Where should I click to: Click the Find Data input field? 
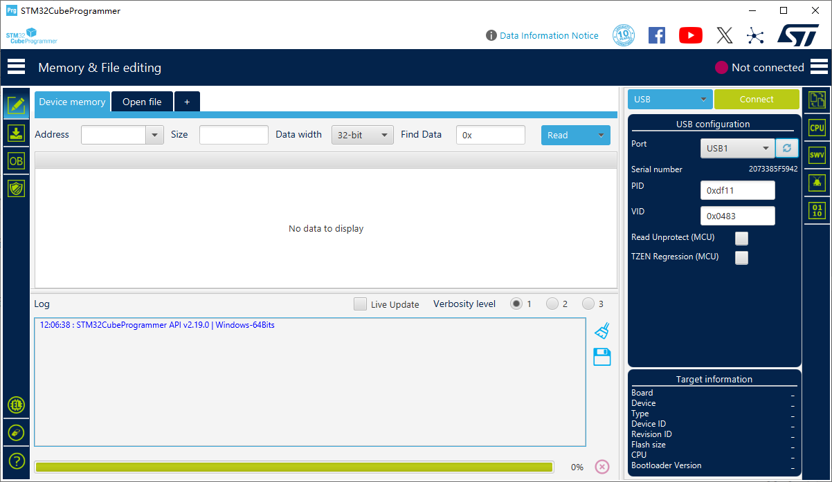(x=490, y=136)
